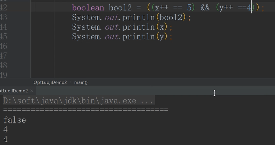Click the number 5 in comparison
The image size is (275, 145).
pos(189,8)
